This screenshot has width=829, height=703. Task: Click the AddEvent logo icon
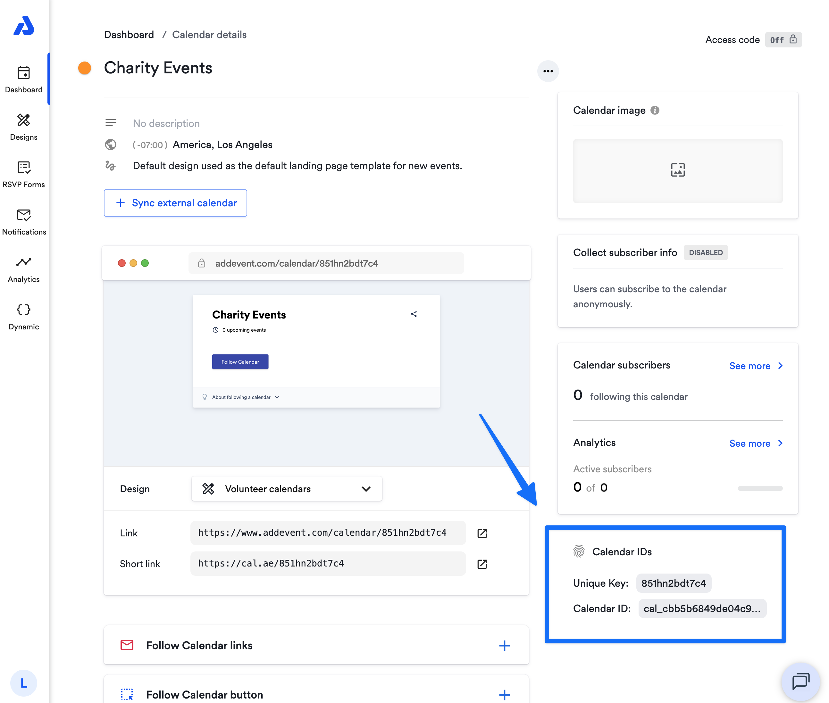(x=24, y=26)
